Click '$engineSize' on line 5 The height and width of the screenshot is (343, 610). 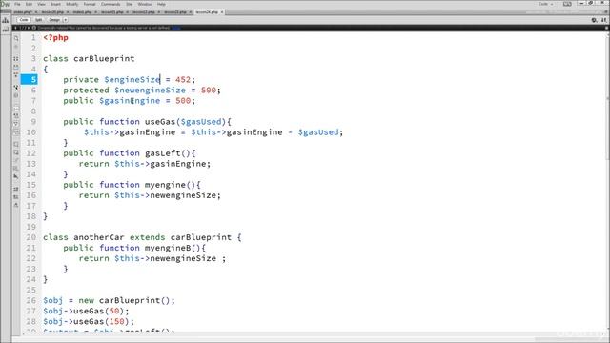click(132, 80)
